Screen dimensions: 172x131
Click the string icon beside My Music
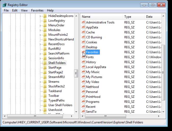point(83,72)
